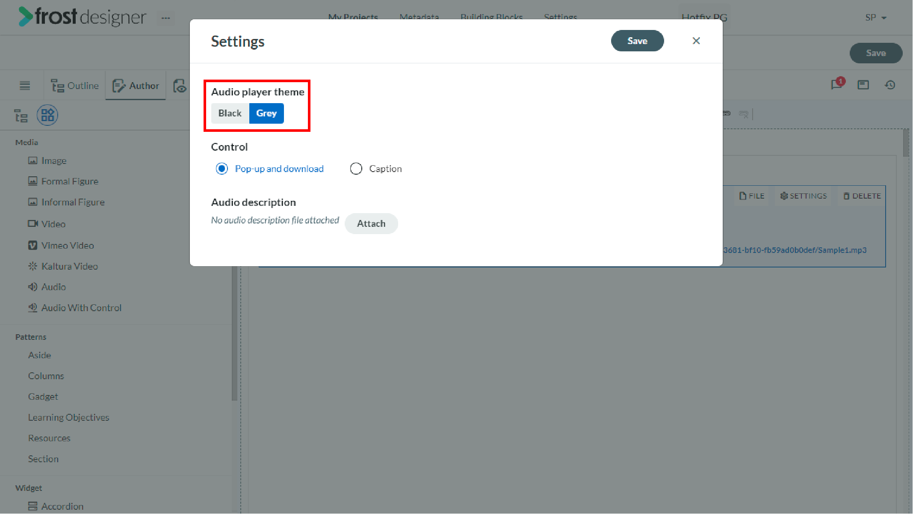Click Attach for audio description
The width and height of the screenshot is (913, 514).
pos(371,223)
